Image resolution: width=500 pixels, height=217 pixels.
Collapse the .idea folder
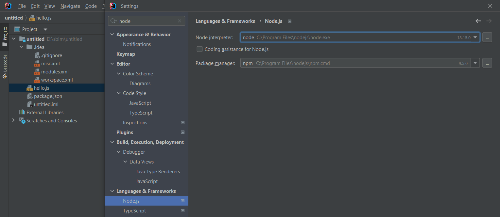pyautogui.click(x=21, y=47)
